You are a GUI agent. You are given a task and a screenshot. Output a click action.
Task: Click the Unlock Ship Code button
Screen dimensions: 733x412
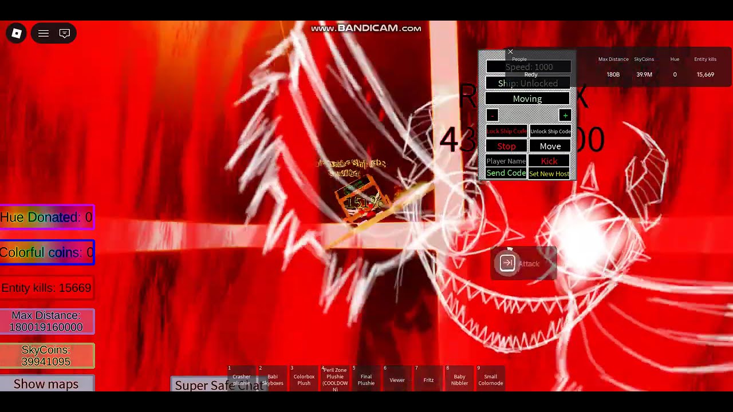[x=550, y=131]
